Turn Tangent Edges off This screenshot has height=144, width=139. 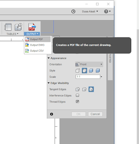point(91,89)
